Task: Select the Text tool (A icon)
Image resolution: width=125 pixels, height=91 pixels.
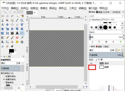Action: coord(17,33)
